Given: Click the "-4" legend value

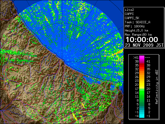Looking at the screenshot, I should point(137,116).
